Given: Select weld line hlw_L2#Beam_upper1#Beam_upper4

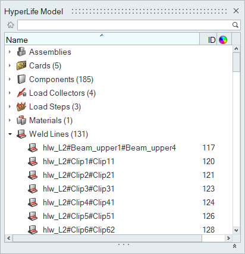Looking at the screenshot, I should point(109,148).
